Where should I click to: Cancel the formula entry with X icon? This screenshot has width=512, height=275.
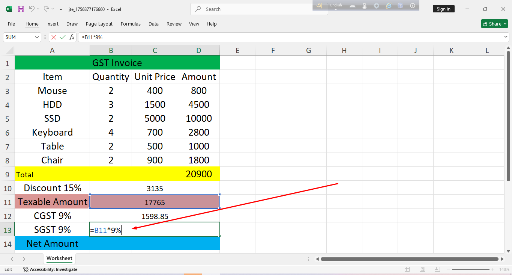click(x=54, y=37)
